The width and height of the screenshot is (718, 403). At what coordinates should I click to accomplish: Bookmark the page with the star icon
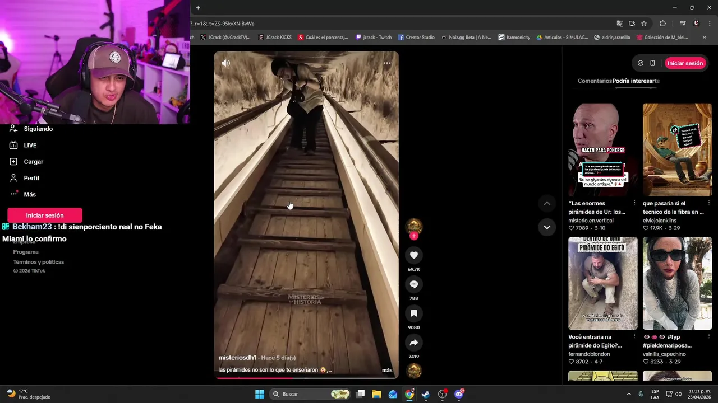click(x=644, y=24)
